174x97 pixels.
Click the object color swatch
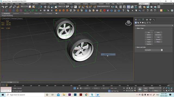pos(162,50)
